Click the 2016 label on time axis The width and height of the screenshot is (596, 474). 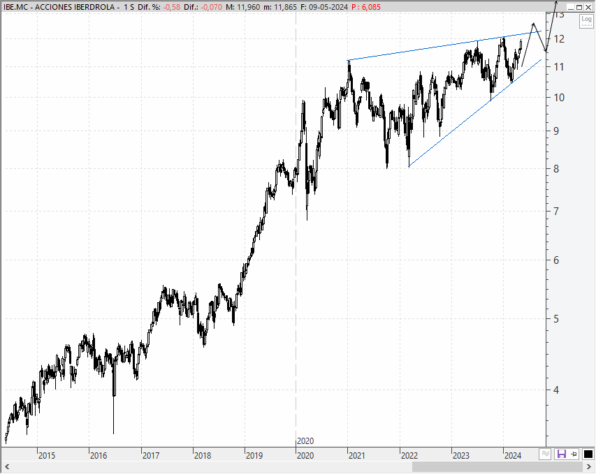click(x=99, y=455)
